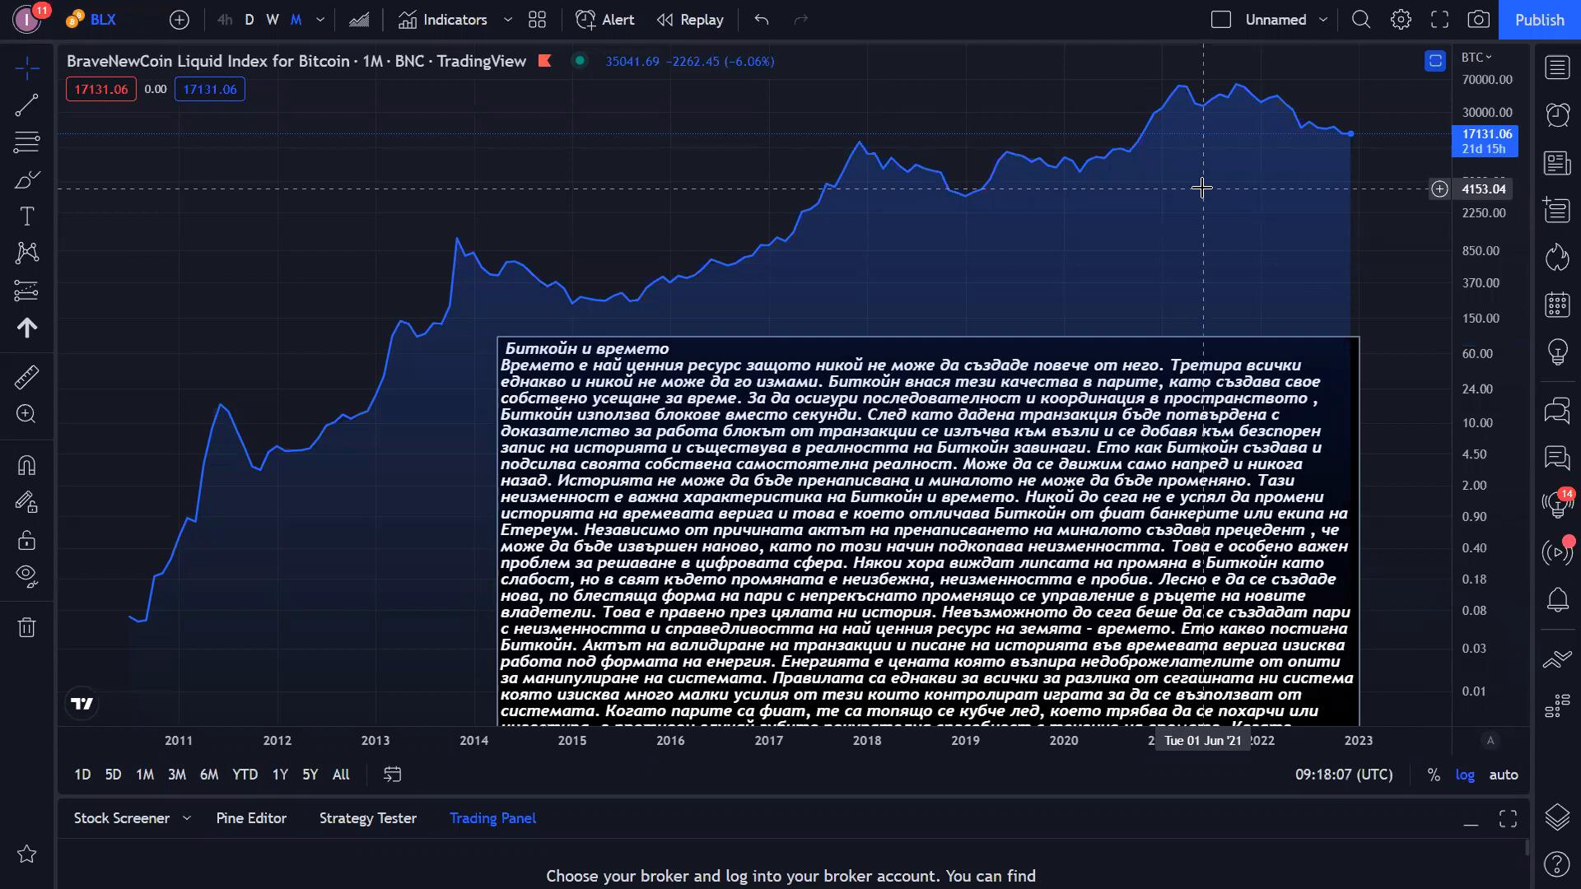Remove drawings with the trash icon
Viewport: 1581px width, 889px height.
[26, 627]
